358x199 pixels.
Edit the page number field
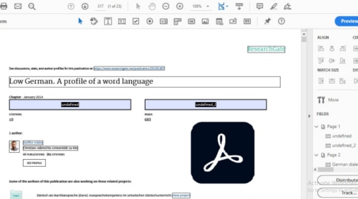100,6
